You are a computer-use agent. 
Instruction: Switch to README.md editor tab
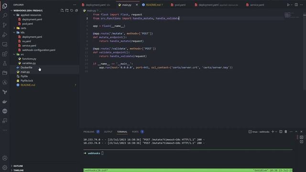(x=153, y=5)
